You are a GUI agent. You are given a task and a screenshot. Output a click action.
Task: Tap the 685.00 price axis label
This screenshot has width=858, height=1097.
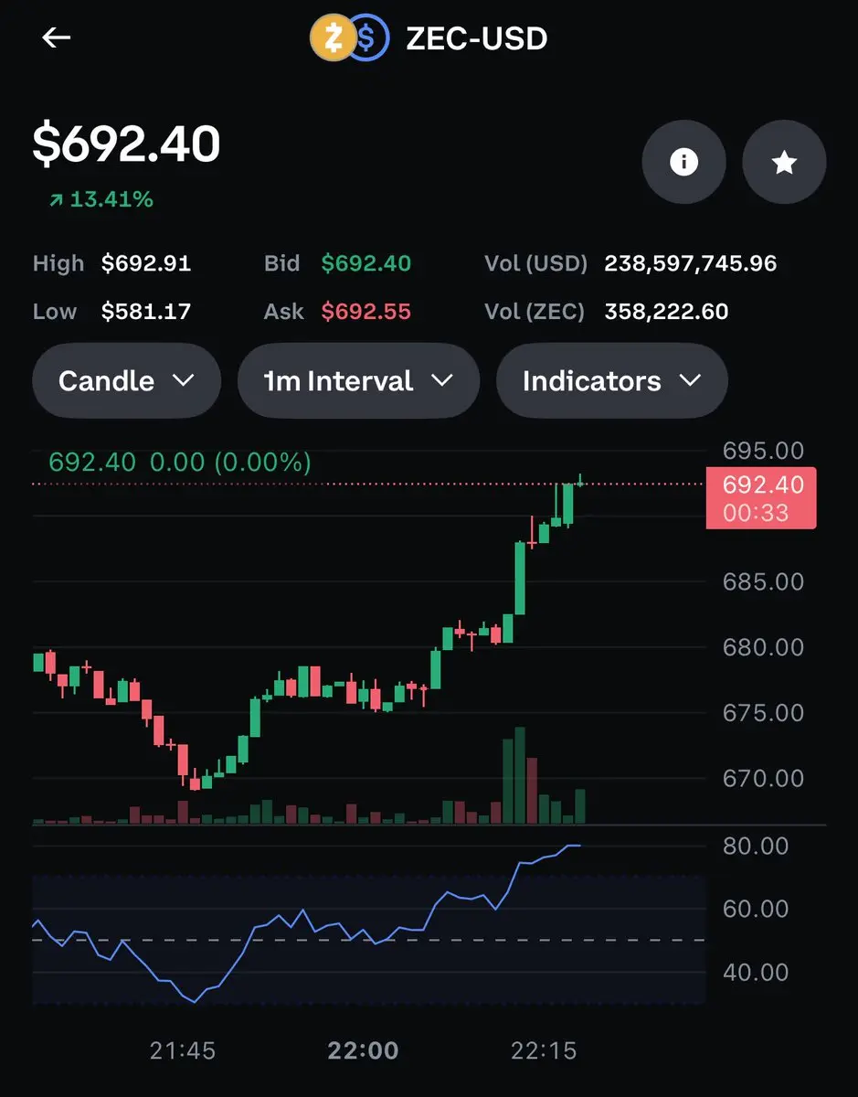pyautogui.click(x=763, y=581)
